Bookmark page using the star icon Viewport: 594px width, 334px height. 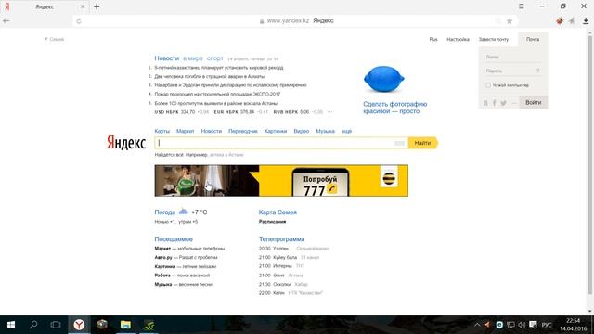coord(510,21)
